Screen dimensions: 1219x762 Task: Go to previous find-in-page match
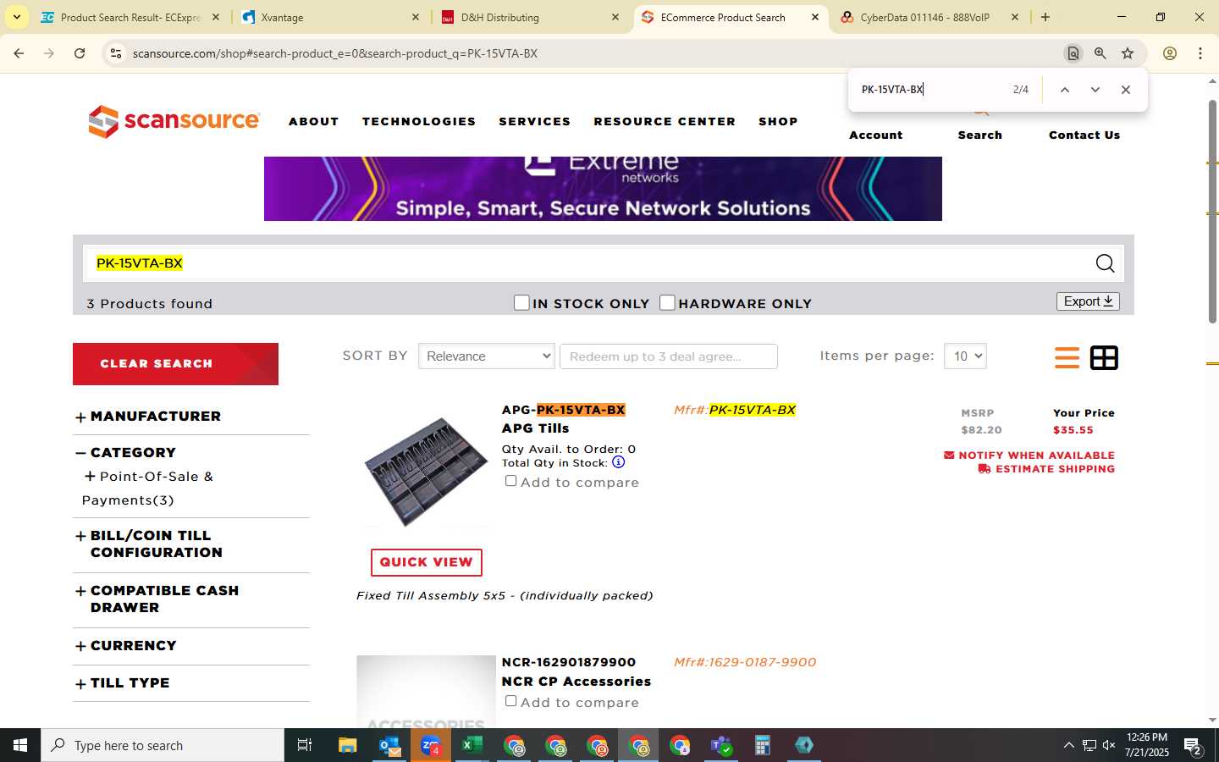tap(1065, 90)
